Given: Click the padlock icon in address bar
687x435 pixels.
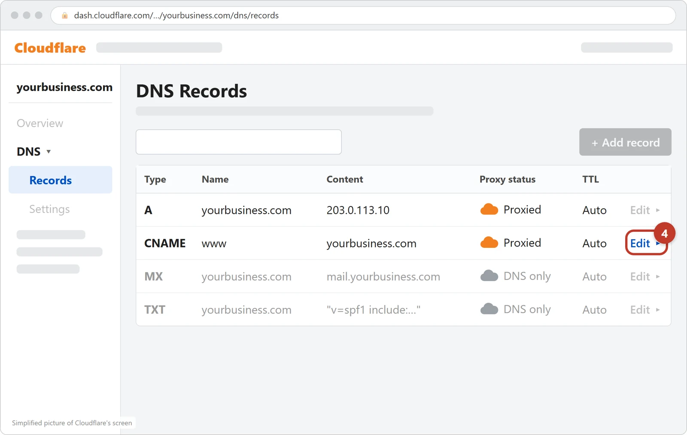Looking at the screenshot, I should click(x=65, y=15).
